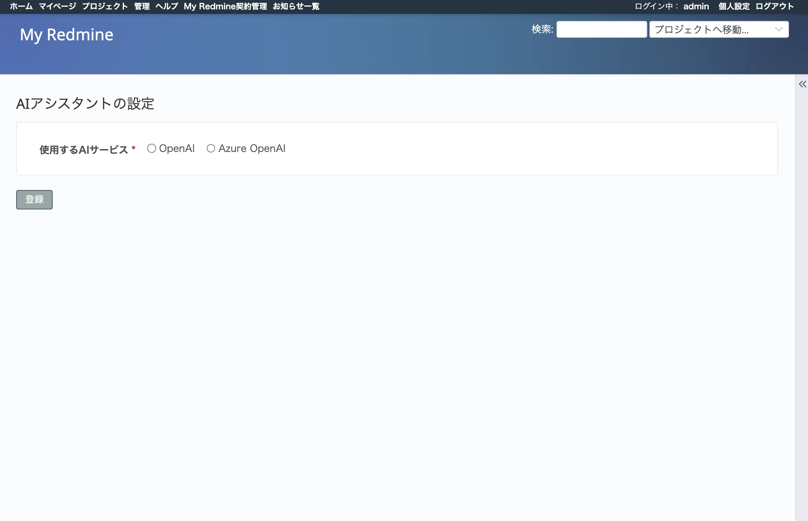
Task: Click the ログアウト link
Action: click(774, 6)
